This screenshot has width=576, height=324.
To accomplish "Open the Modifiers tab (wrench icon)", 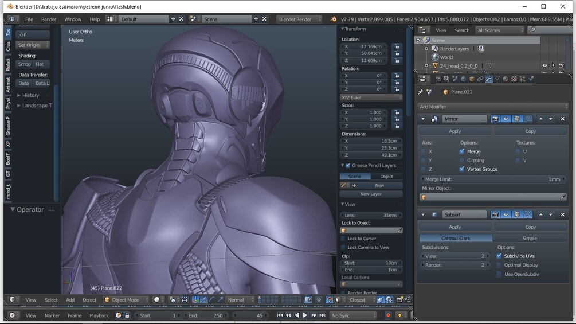I will tap(488, 79).
